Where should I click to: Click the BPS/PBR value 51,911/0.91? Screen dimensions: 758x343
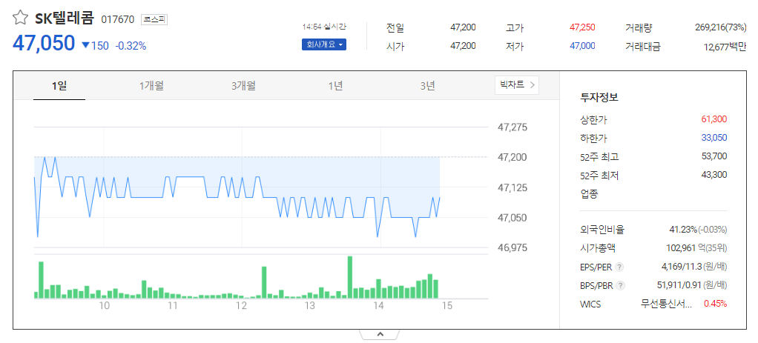point(678,285)
